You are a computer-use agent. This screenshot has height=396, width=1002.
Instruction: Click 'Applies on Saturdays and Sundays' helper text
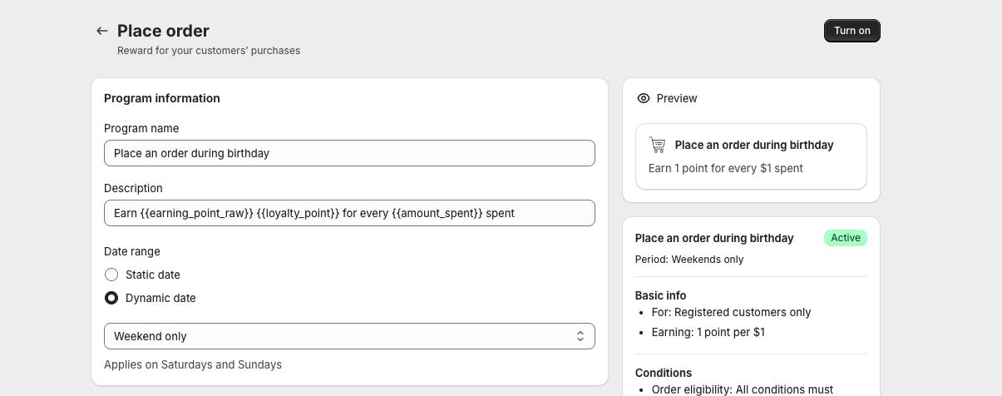point(193,364)
